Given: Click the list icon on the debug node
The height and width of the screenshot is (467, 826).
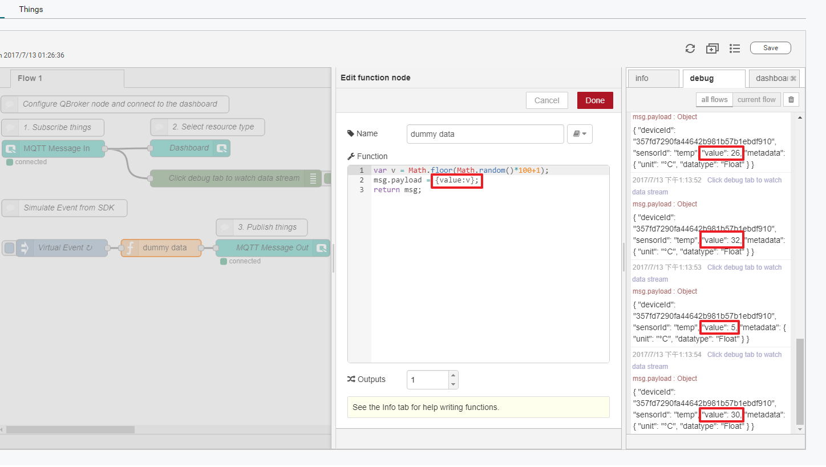Looking at the screenshot, I should [x=313, y=178].
